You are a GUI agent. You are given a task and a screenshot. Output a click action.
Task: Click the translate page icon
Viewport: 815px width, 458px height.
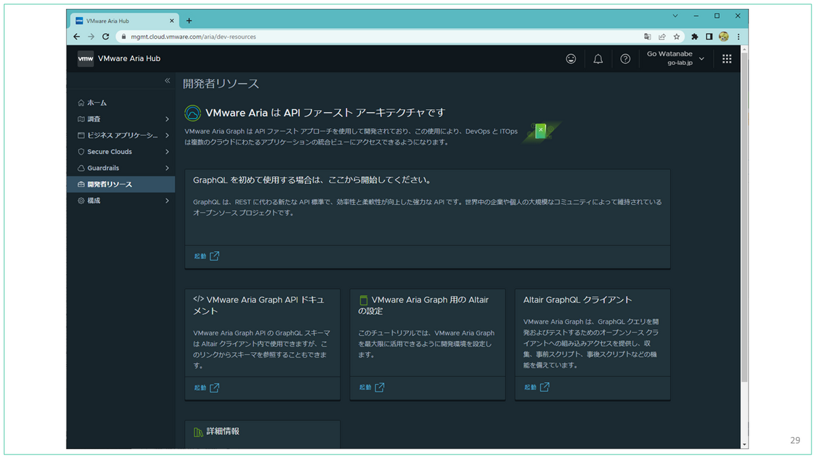pos(647,37)
